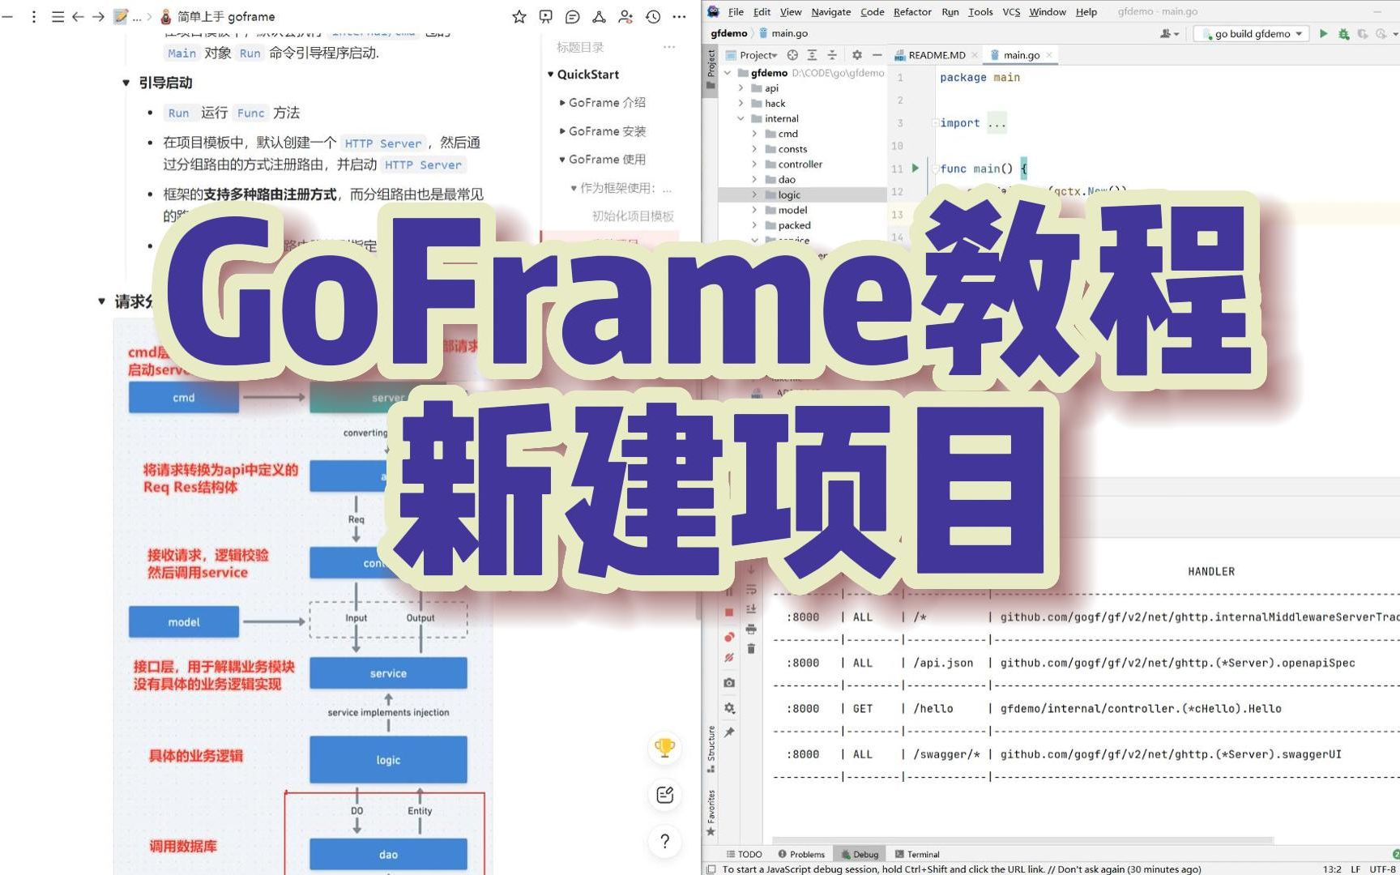Open the document toolbar's more options
Screen dimensions: 1400x875
(679, 16)
